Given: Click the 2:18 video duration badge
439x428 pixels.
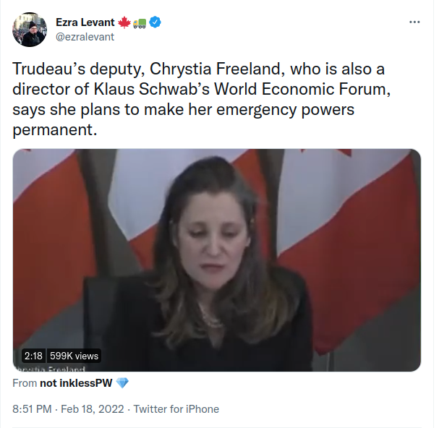Looking at the screenshot, I should coord(33,356).
